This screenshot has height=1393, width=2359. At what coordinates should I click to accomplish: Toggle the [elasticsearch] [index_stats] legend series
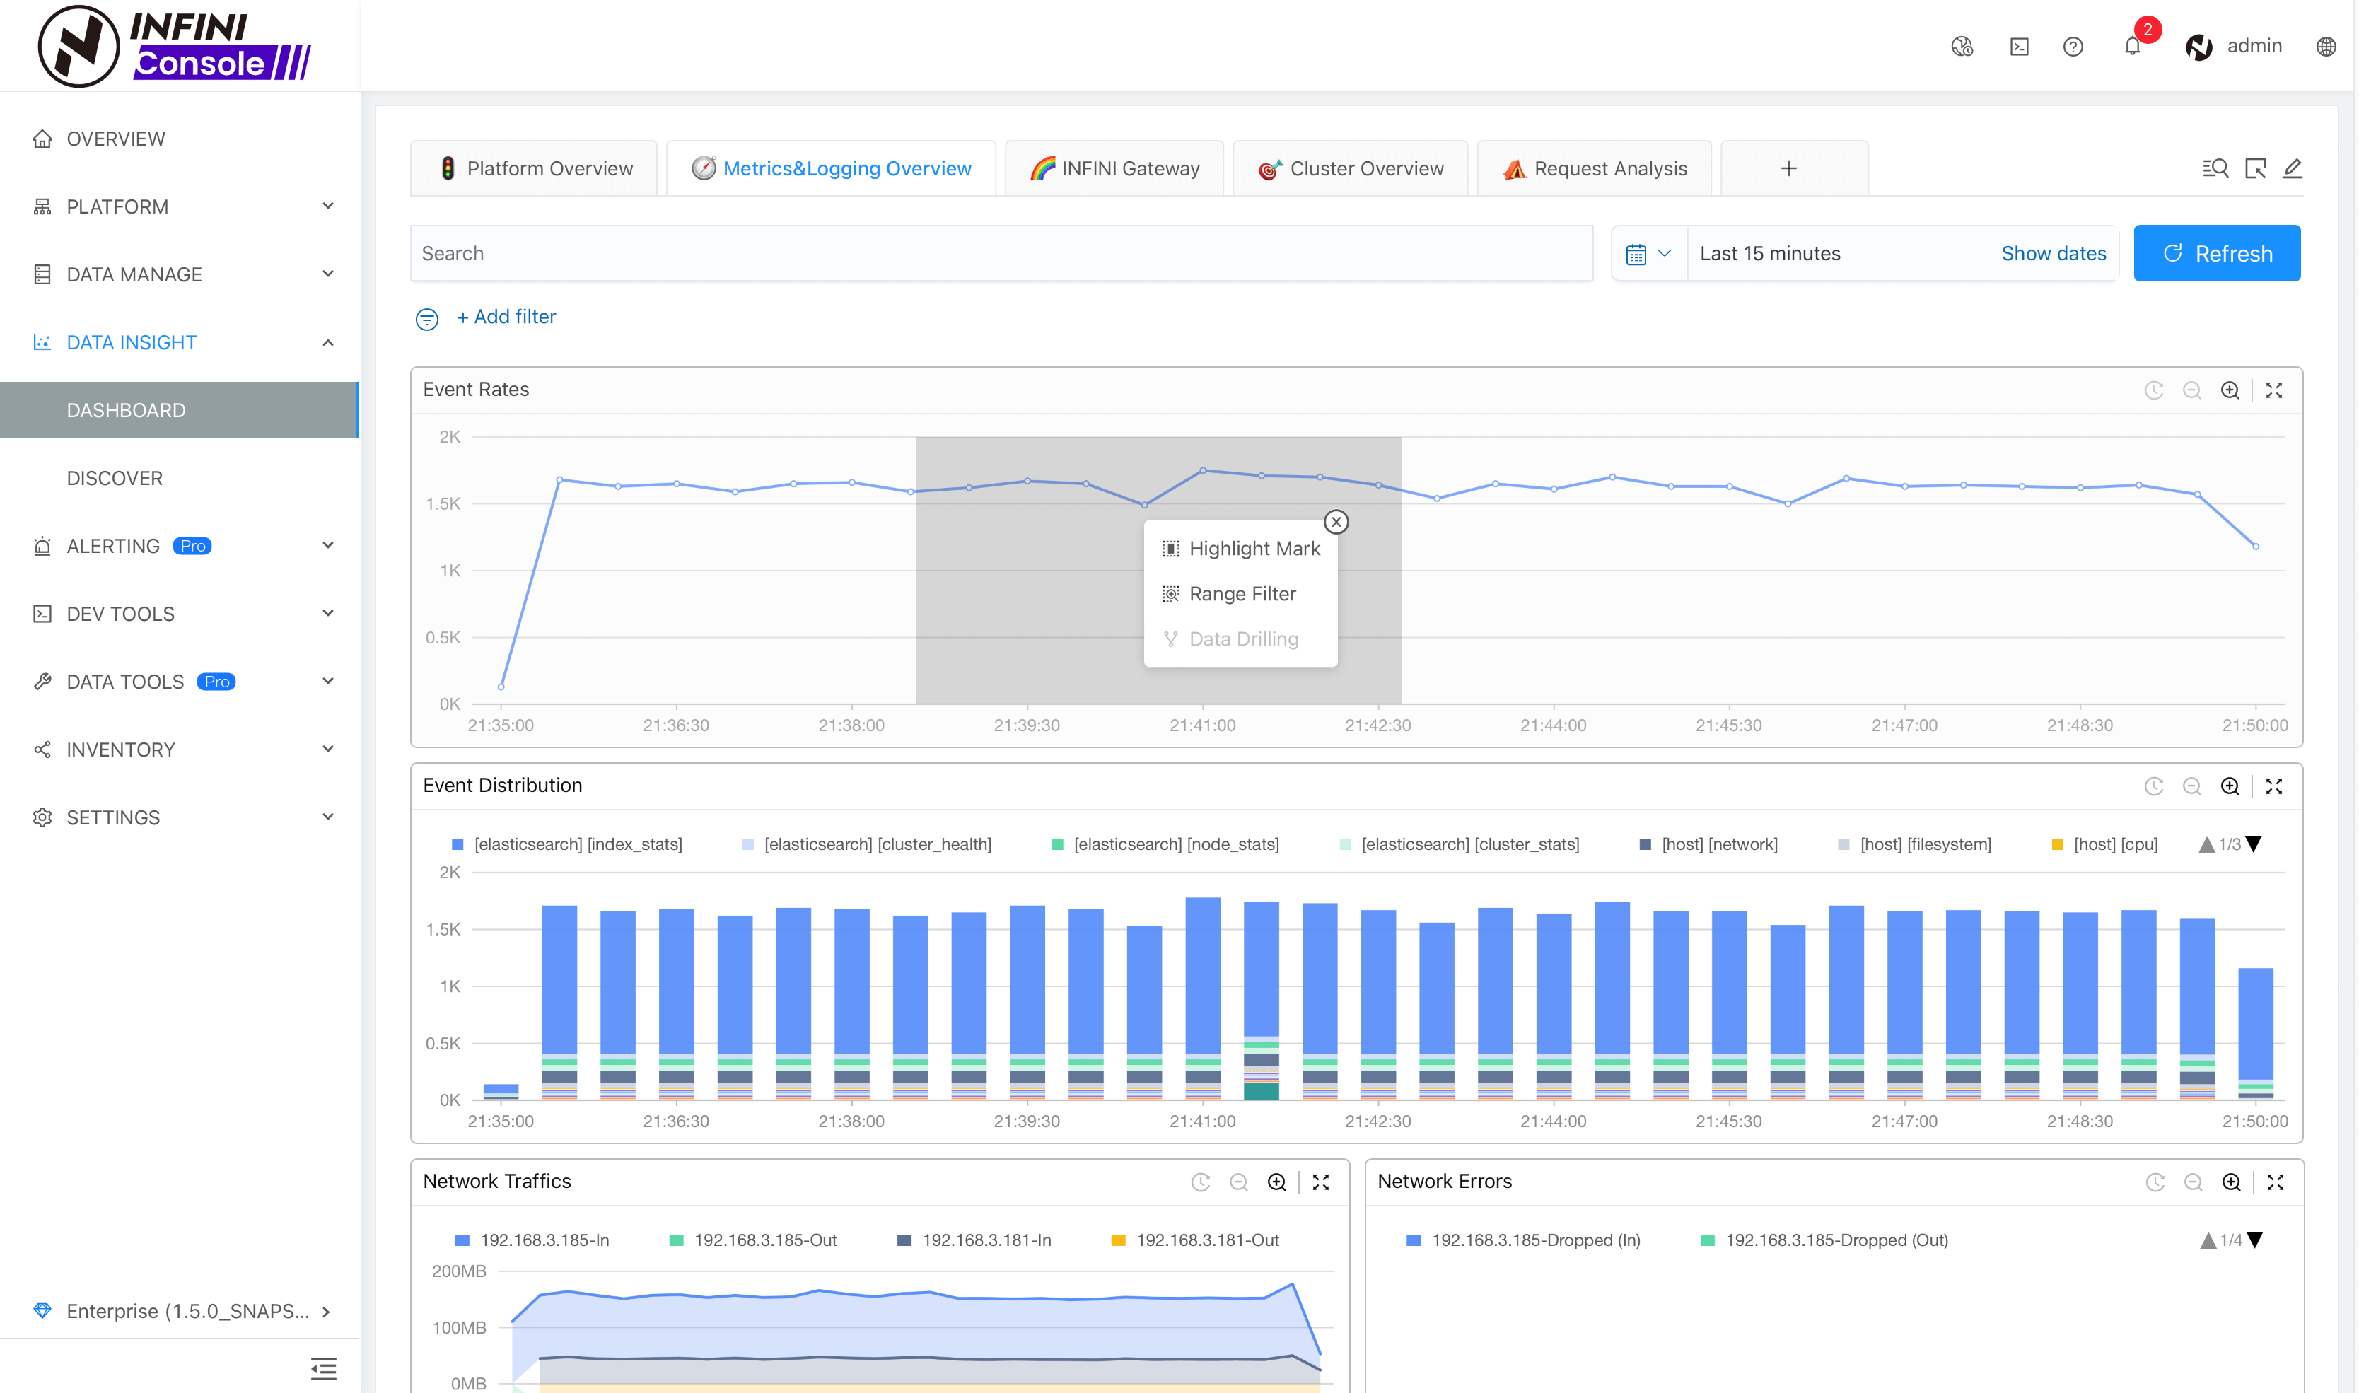point(567,844)
